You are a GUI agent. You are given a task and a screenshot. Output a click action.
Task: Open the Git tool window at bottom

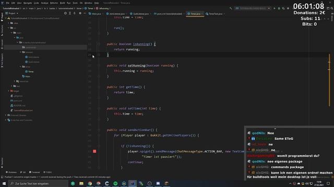[x=23, y=172]
